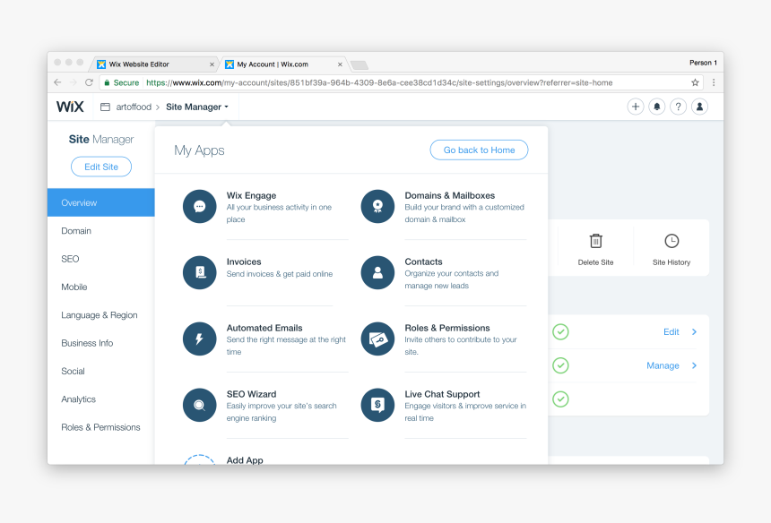Click the Invoices app icon

(199, 272)
